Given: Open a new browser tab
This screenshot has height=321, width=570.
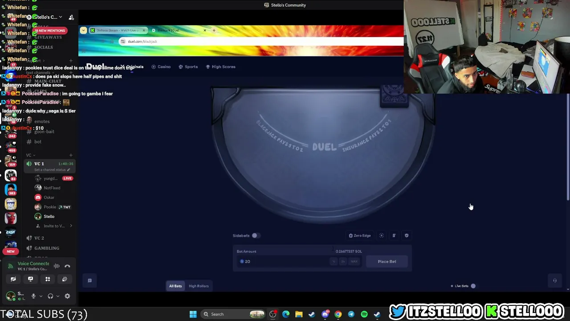Looking at the screenshot, I should 214,30.
